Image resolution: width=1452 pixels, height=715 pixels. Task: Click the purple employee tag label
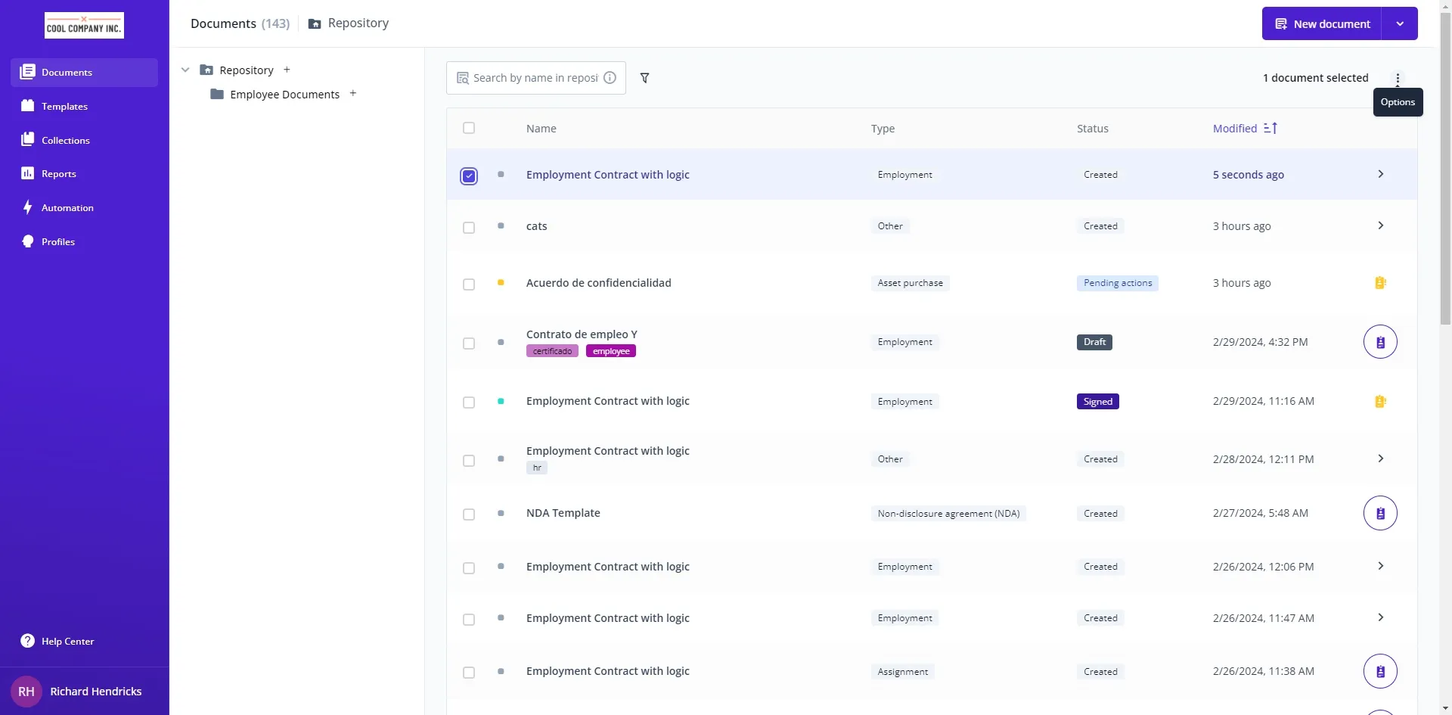[x=610, y=351]
